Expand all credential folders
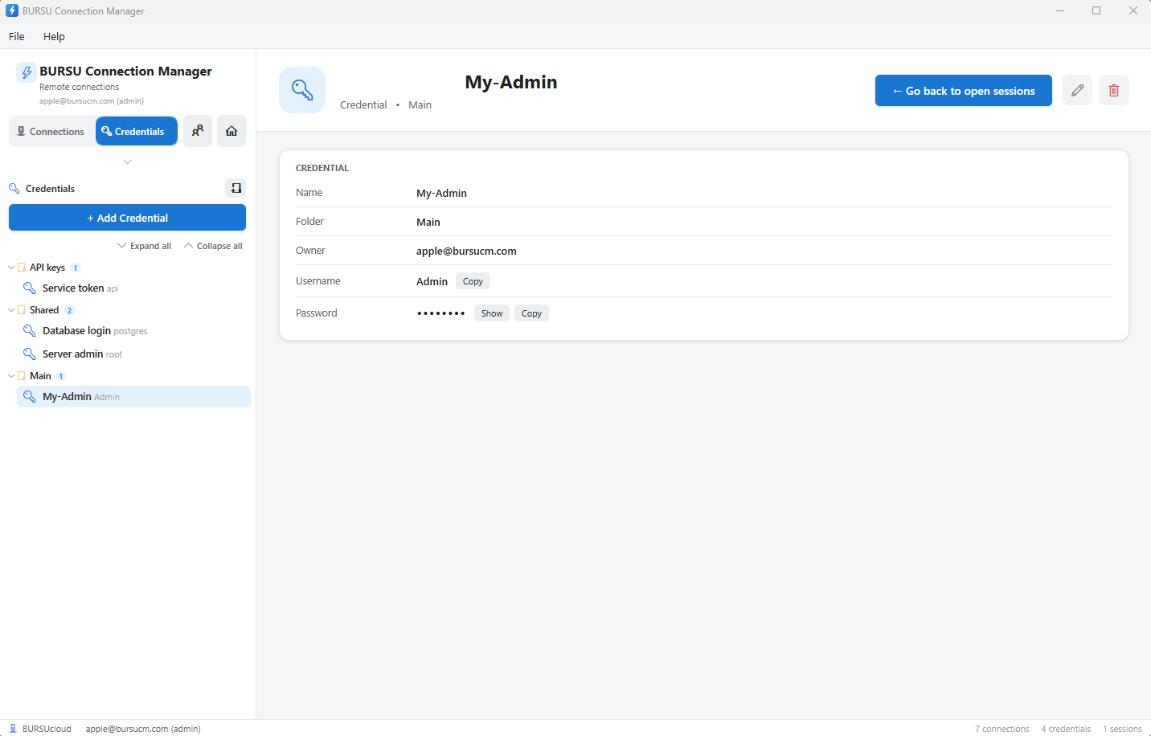Viewport: 1151px width, 736px height. (145, 246)
